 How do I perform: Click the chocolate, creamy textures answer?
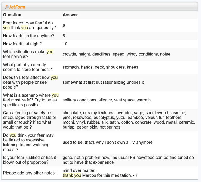coord(129,120)
